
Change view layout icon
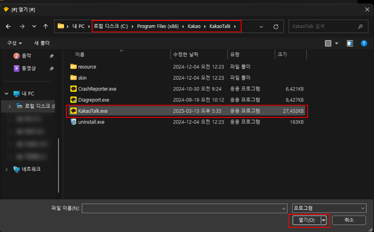pyautogui.click(x=328, y=43)
